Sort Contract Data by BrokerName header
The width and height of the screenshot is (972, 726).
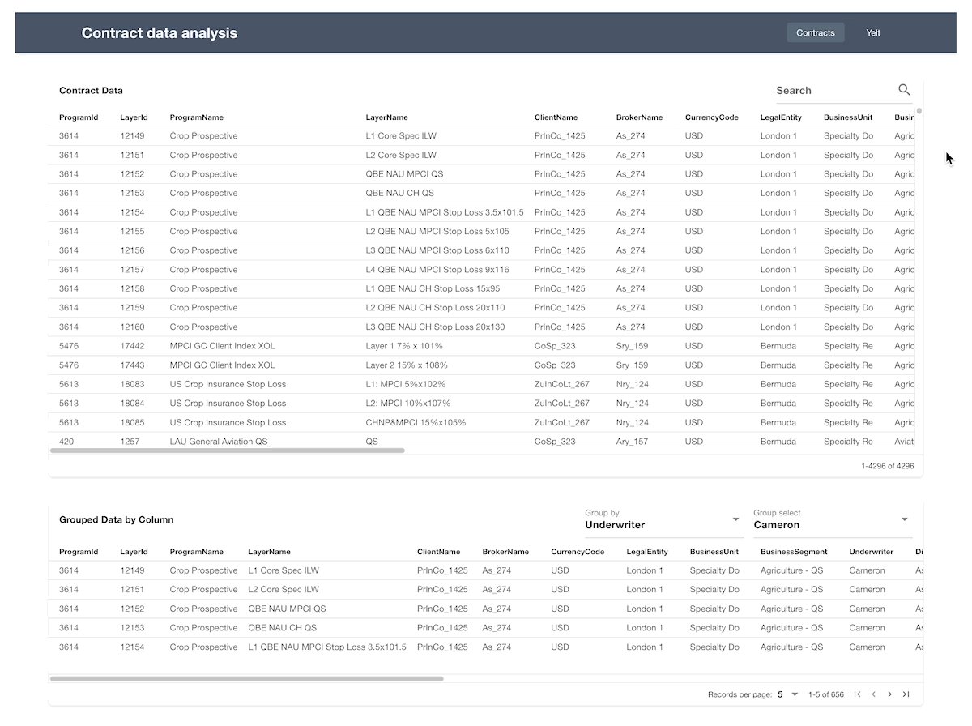click(639, 117)
